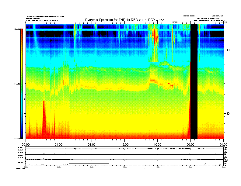The width and height of the screenshot is (241, 186).
Task: Click the 100 frequency axis label
Action: click(x=229, y=50)
